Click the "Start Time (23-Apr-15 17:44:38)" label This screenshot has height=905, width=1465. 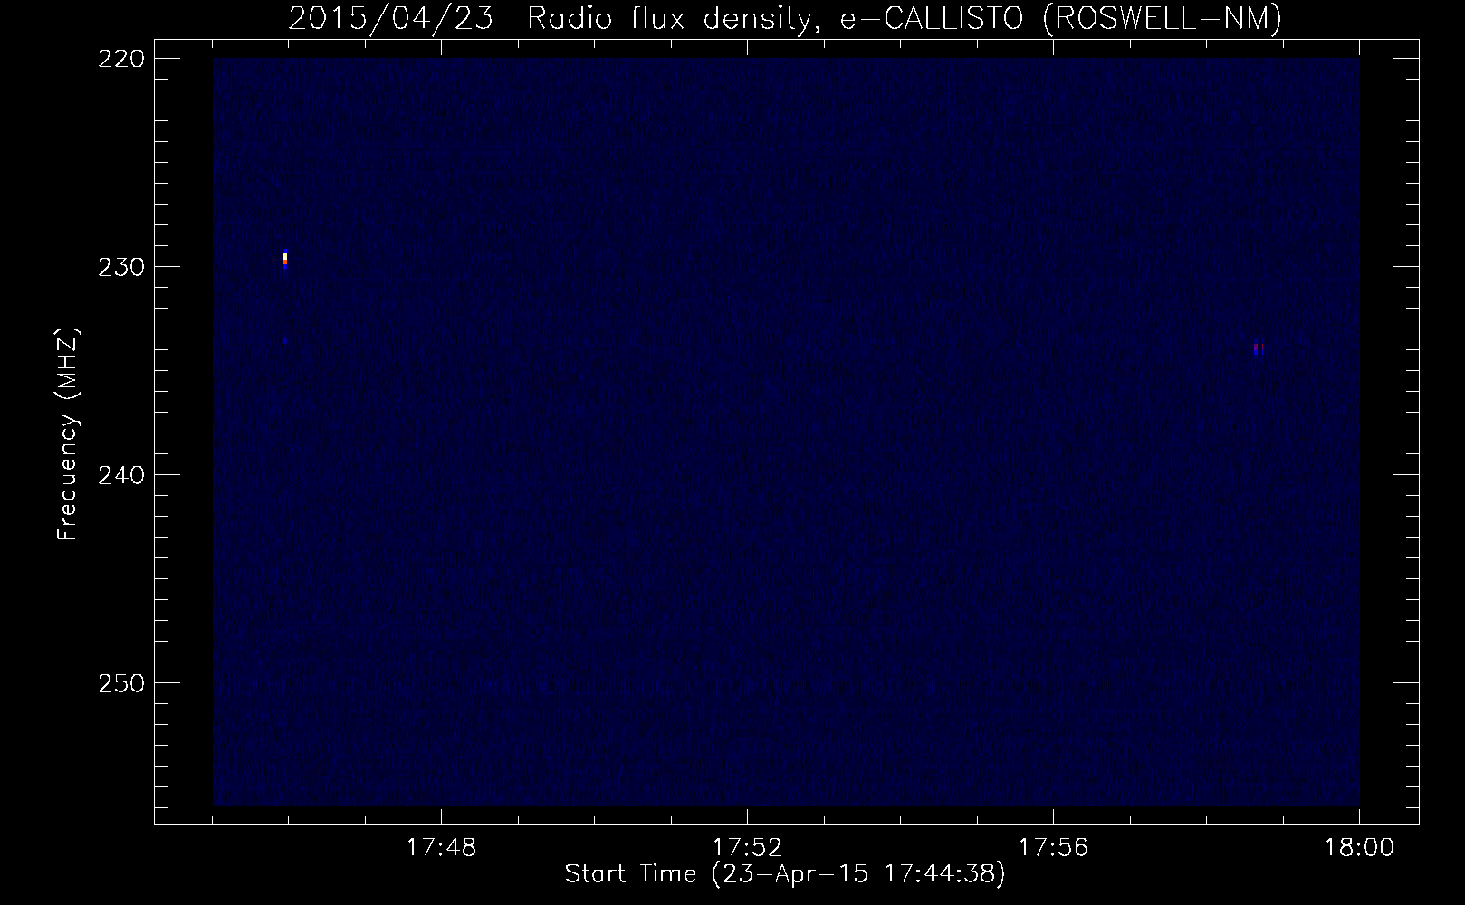(785, 874)
